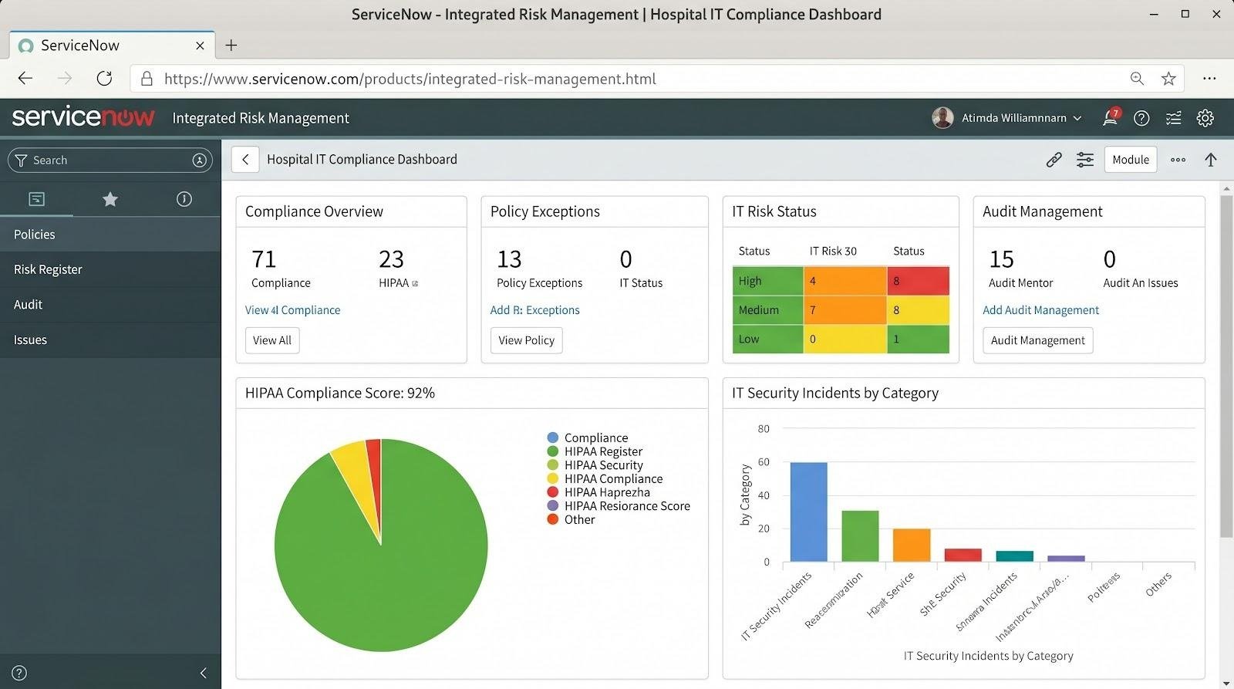The width and height of the screenshot is (1234, 689).
Task: Open Policies in the sidebar
Action: click(110, 235)
